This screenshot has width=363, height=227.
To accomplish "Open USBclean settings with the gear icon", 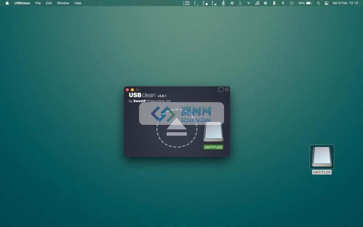I will coord(227,90).
